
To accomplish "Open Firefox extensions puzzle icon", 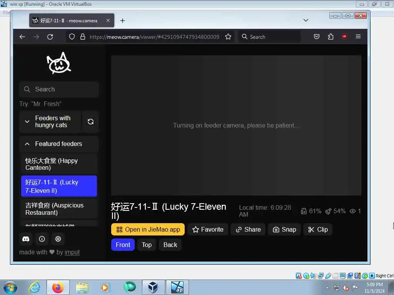I will pos(331,36).
